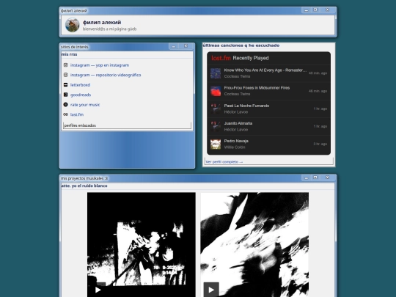Click 'mis rrss' section heading
The image size is (396, 297).
[69, 54]
